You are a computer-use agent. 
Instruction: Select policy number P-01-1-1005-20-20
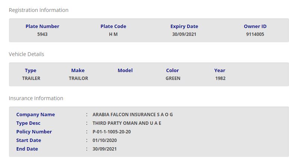112,132
